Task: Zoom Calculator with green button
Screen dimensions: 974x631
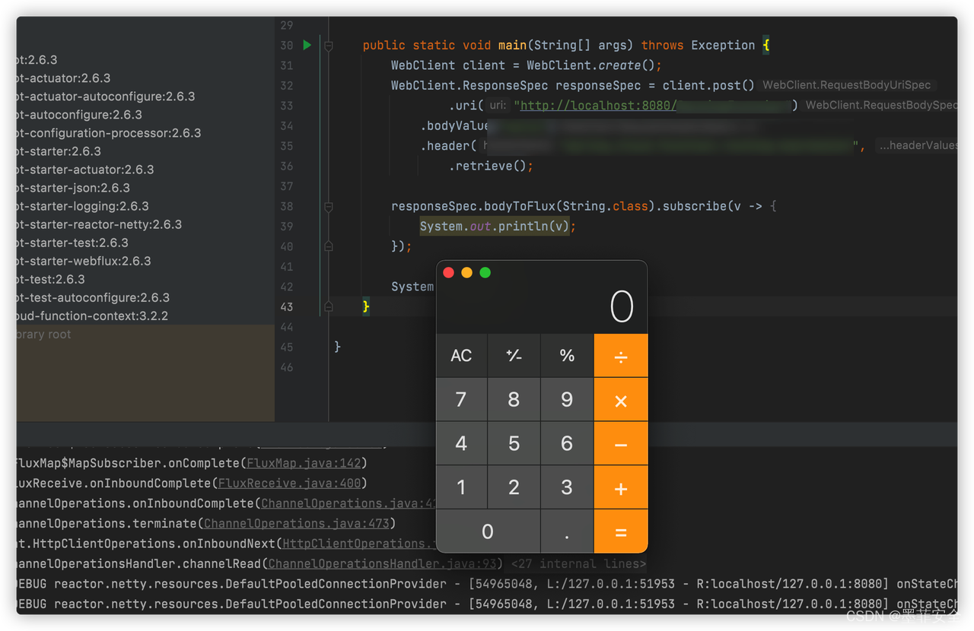Action: click(x=485, y=273)
